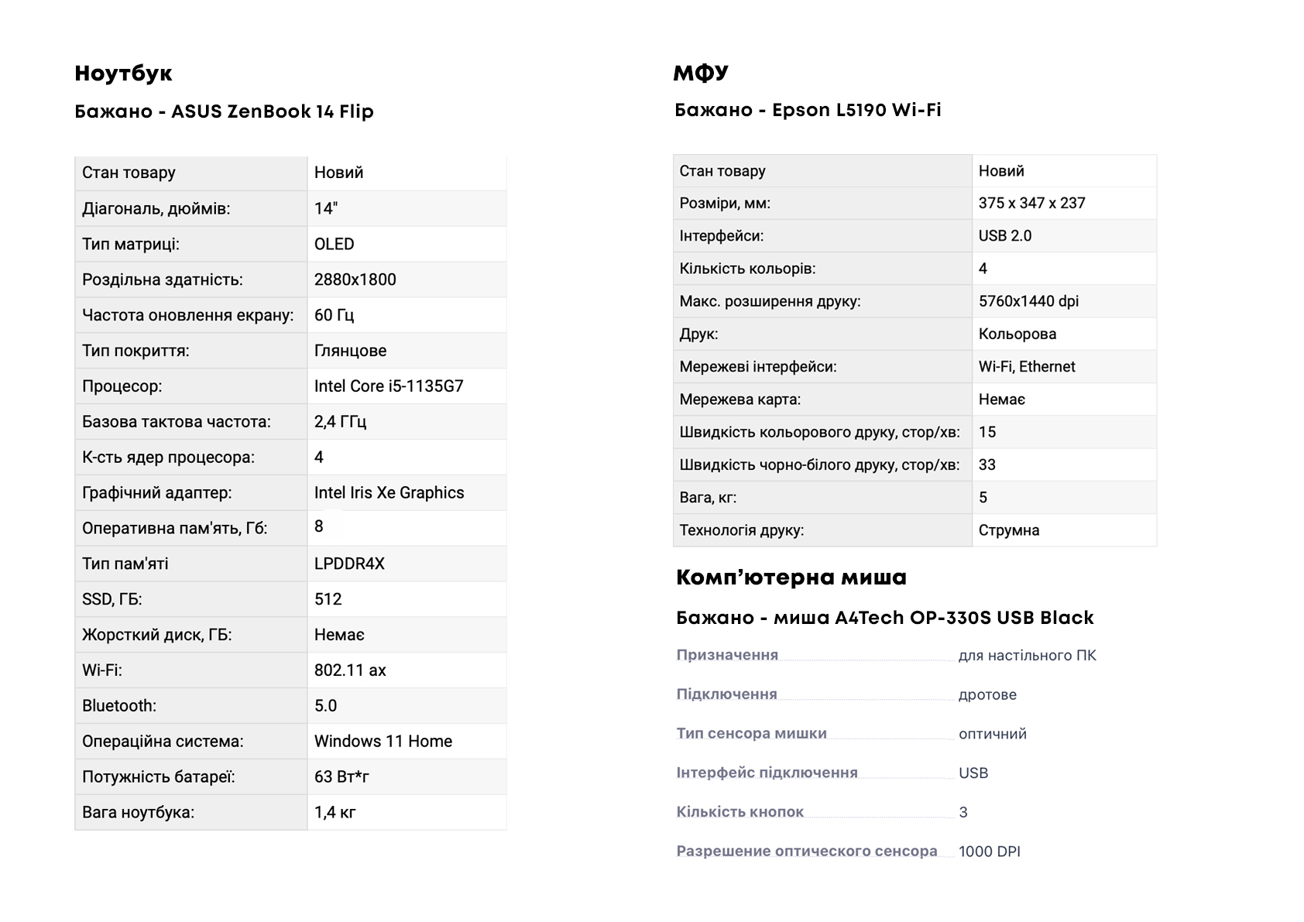Select the Epson L5190 Wi-Fi subtitle
1304x922 pixels.
[808, 110]
